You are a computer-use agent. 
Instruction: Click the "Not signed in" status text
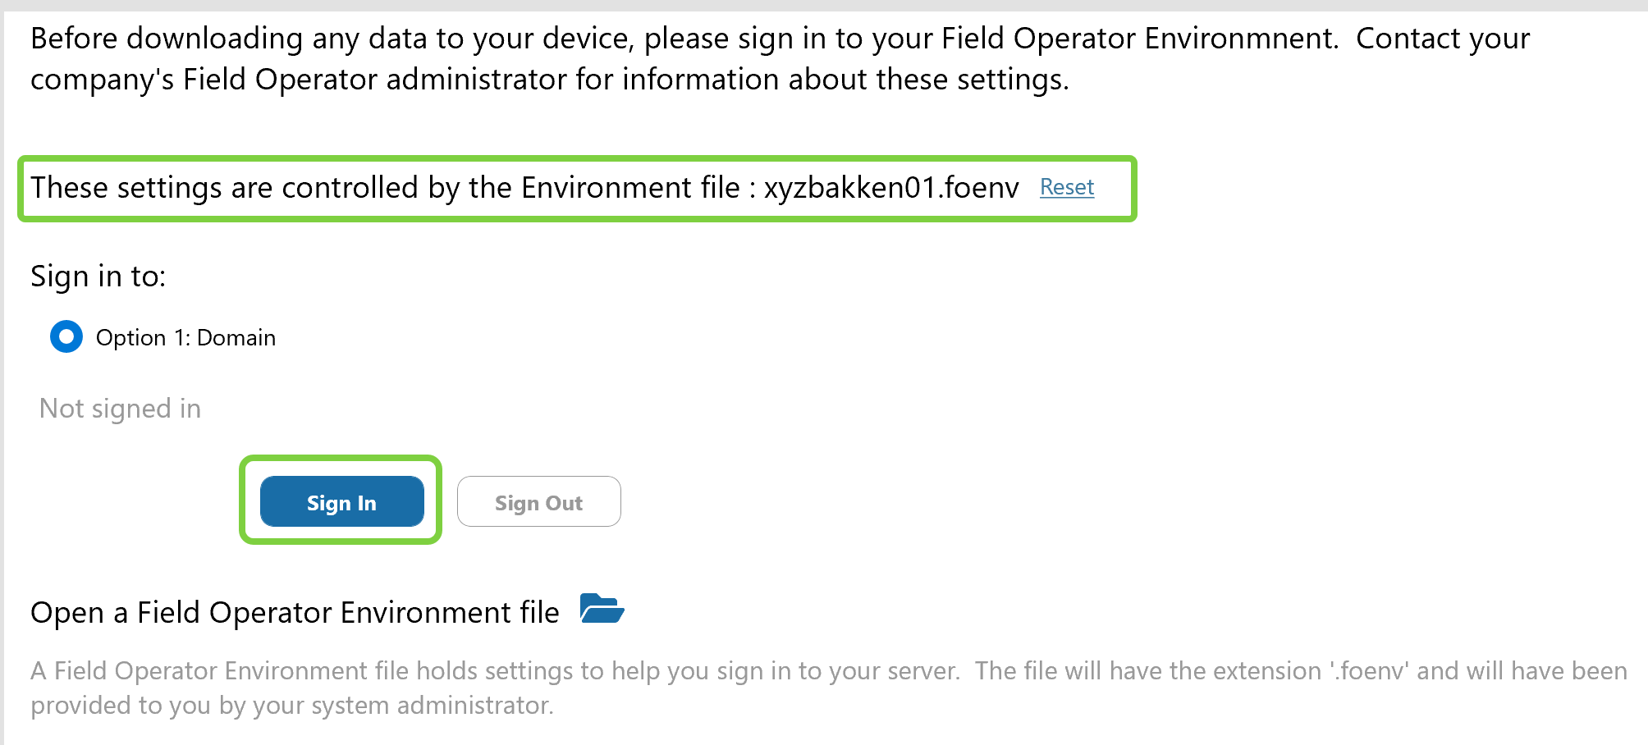119,408
